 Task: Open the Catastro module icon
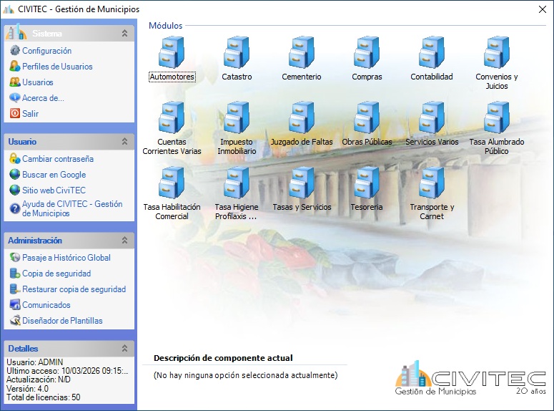[x=237, y=52]
